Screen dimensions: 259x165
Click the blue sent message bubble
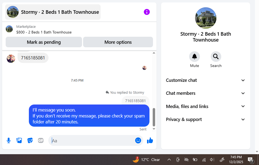89,116
